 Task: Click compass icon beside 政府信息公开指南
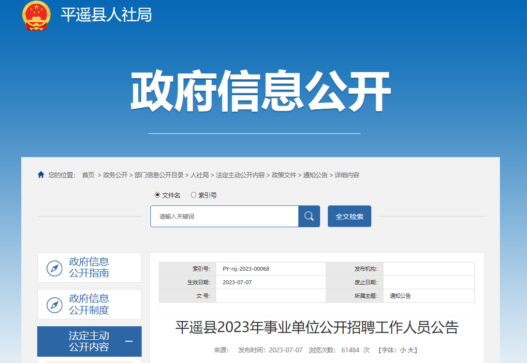coord(54,268)
